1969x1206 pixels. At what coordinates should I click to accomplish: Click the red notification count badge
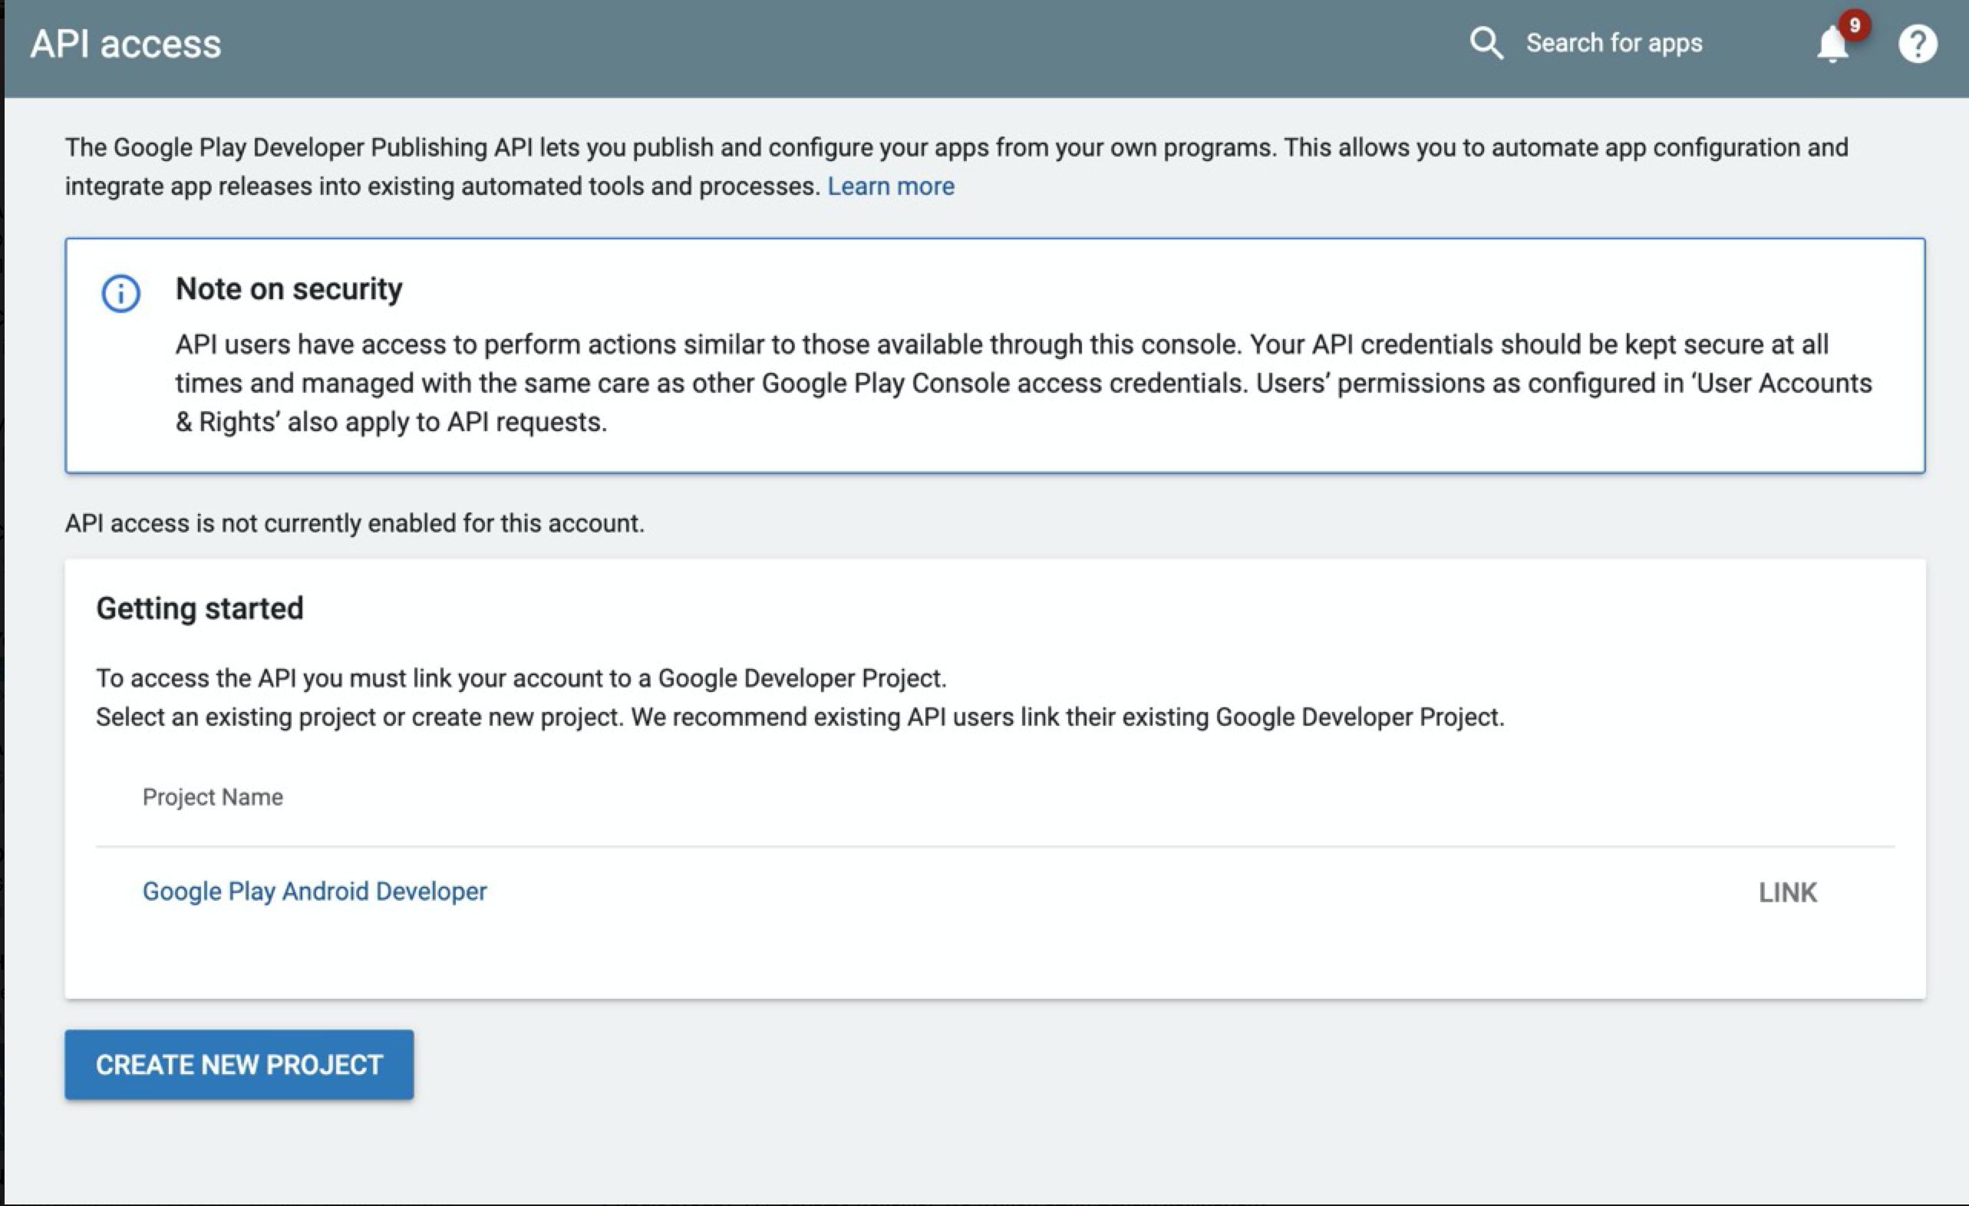(1854, 25)
